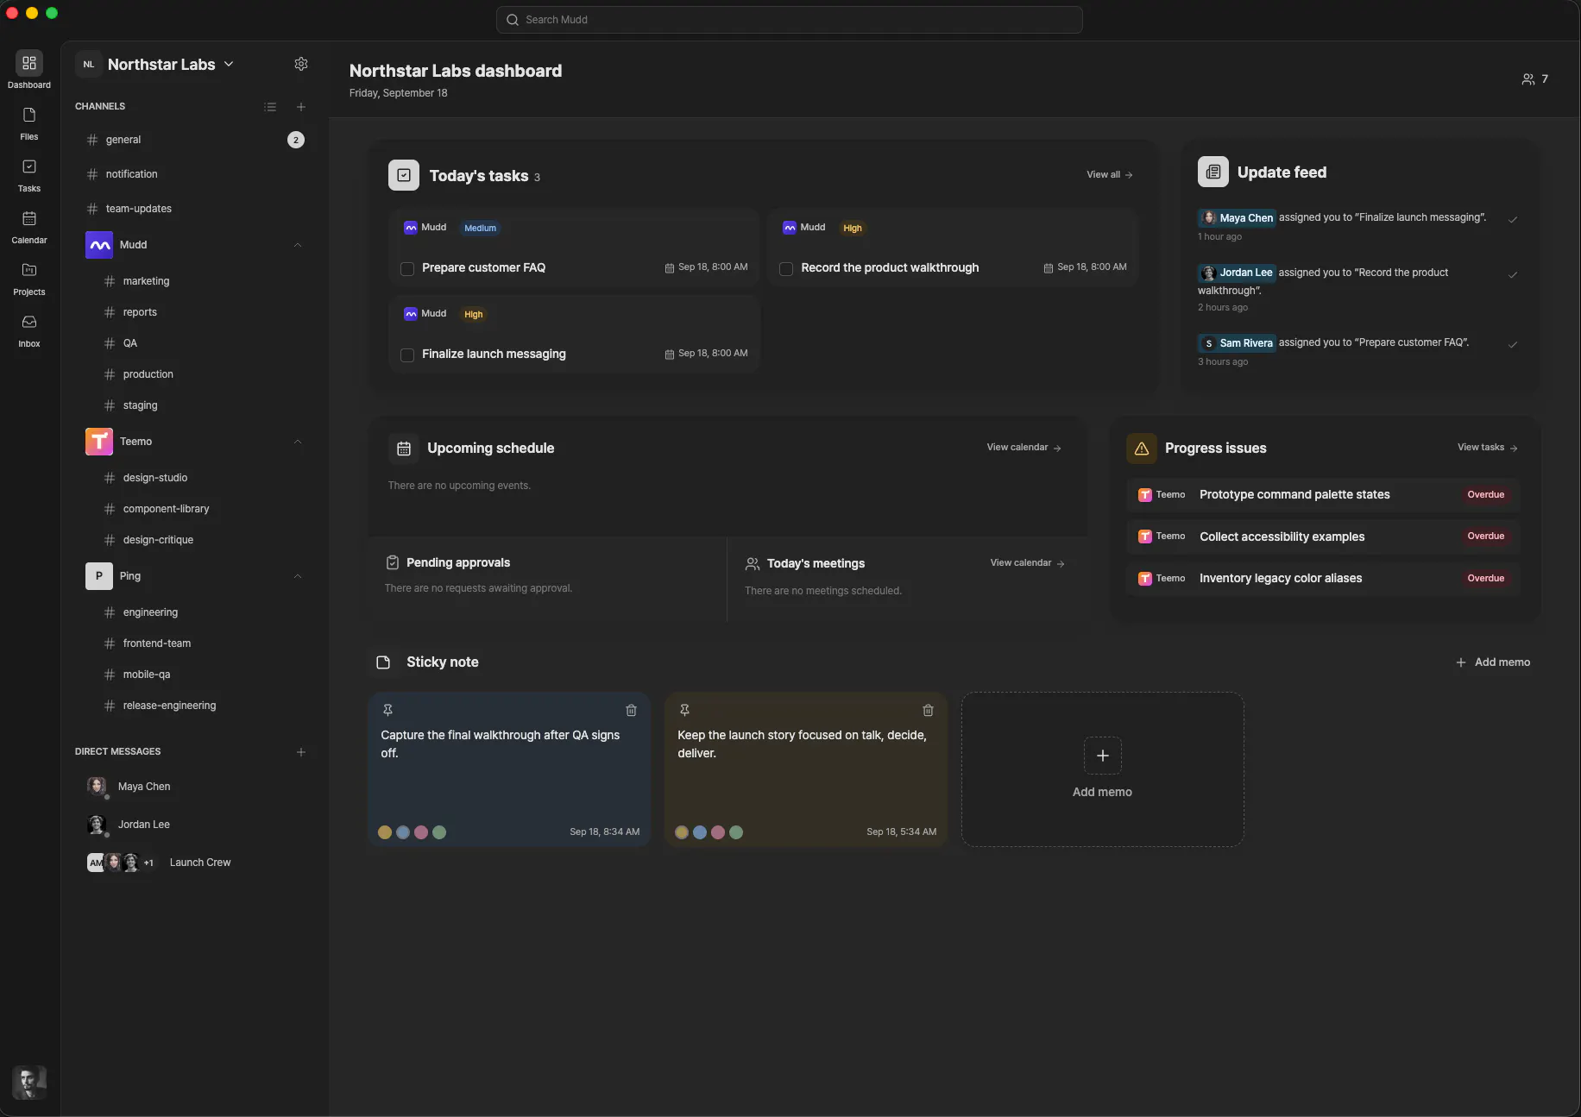Mark Jordan Lee update as read
Screen dimensions: 1581x1117
click(1513, 274)
